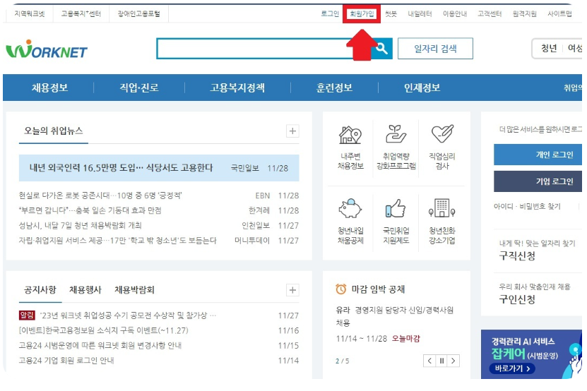Open 구직신청
587x391 pixels.
(x=517, y=256)
